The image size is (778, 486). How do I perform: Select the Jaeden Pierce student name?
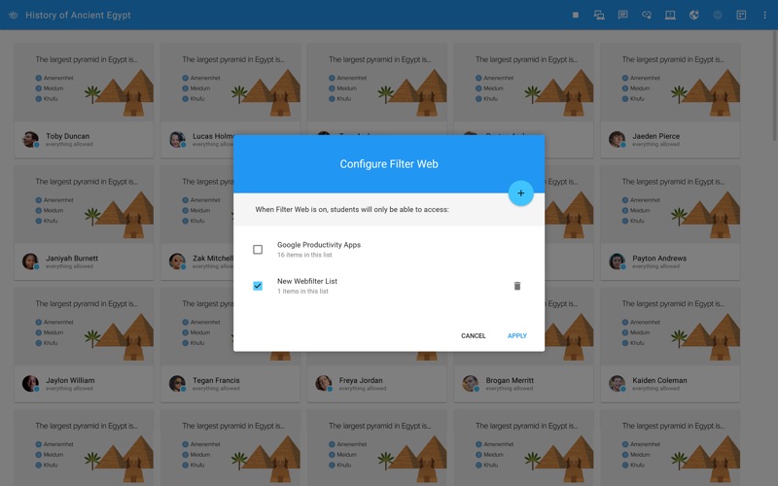click(x=655, y=136)
